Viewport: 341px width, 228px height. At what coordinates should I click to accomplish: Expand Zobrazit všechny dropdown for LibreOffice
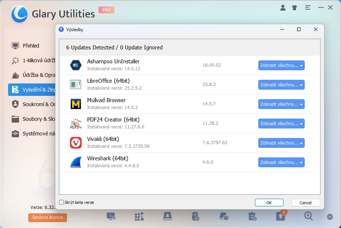click(x=281, y=85)
